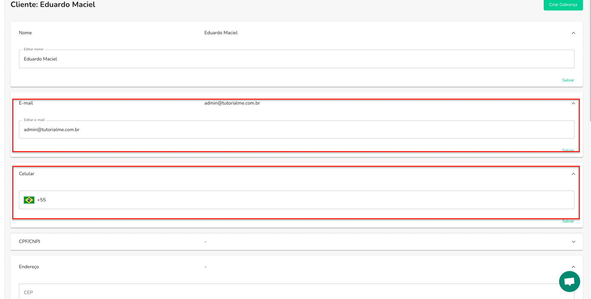Open the Brazil flag country selector

pos(29,200)
